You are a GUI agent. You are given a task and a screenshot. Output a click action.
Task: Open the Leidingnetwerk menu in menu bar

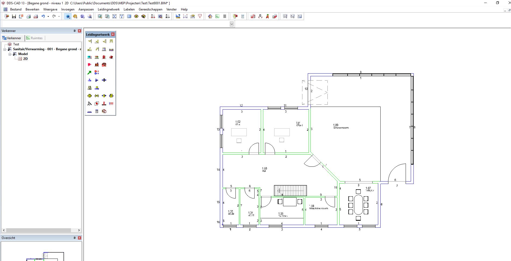[x=109, y=9]
